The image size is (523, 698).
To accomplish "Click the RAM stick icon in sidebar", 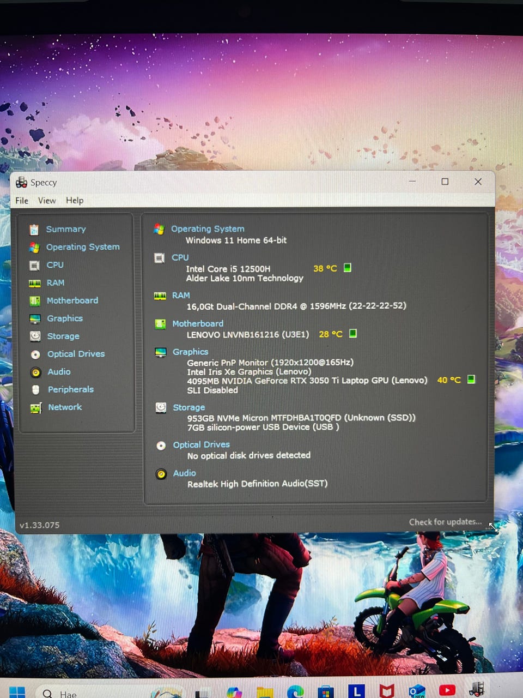I will point(35,283).
